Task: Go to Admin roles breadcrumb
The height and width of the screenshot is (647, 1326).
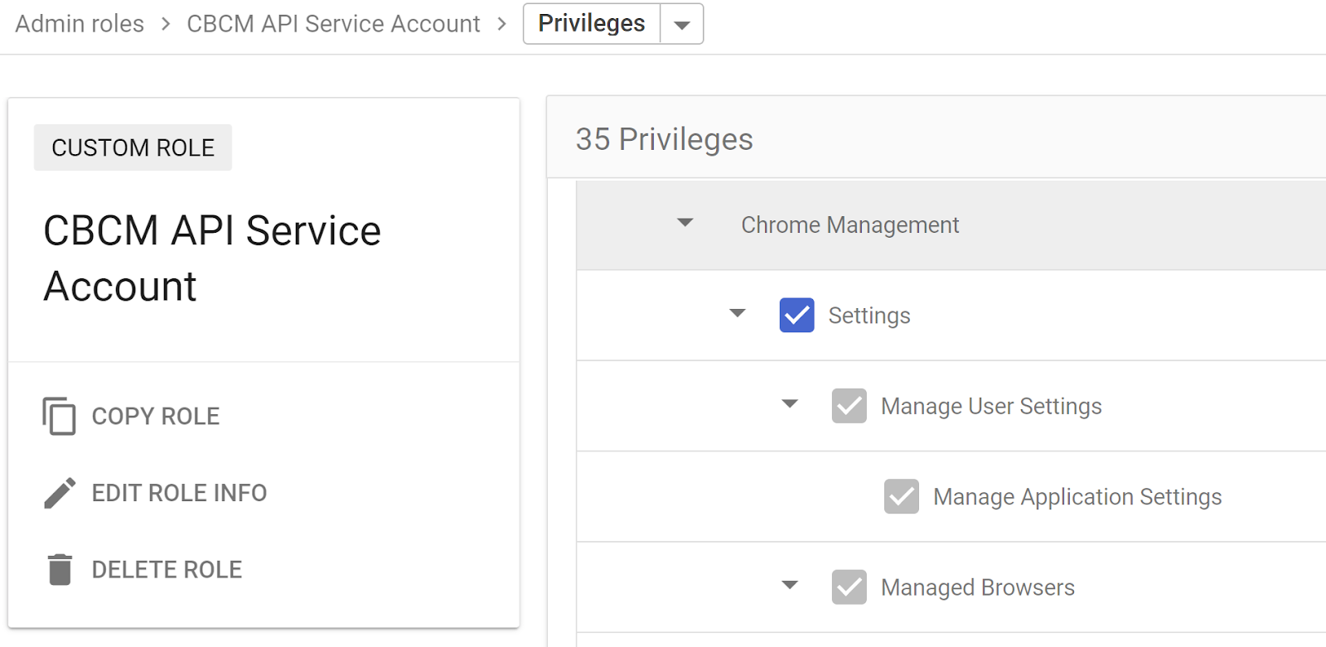Action: pyautogui.click(x=80, y=24)
